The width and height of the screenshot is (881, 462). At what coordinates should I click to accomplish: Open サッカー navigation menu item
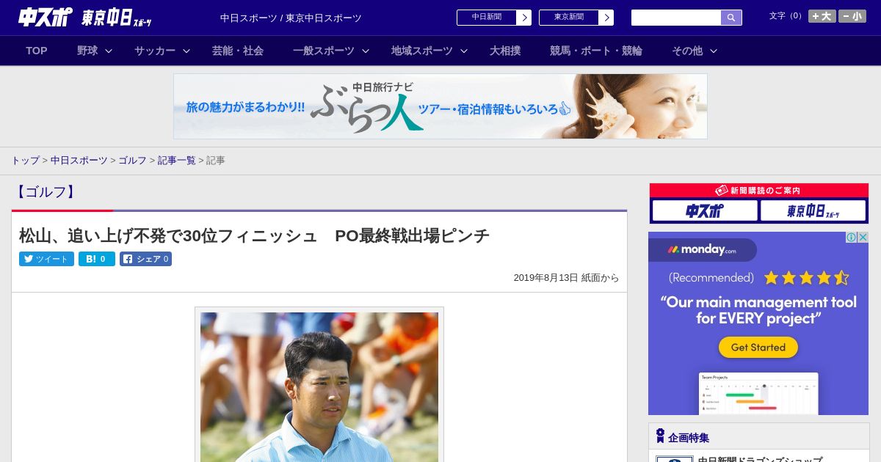[155, 51]
